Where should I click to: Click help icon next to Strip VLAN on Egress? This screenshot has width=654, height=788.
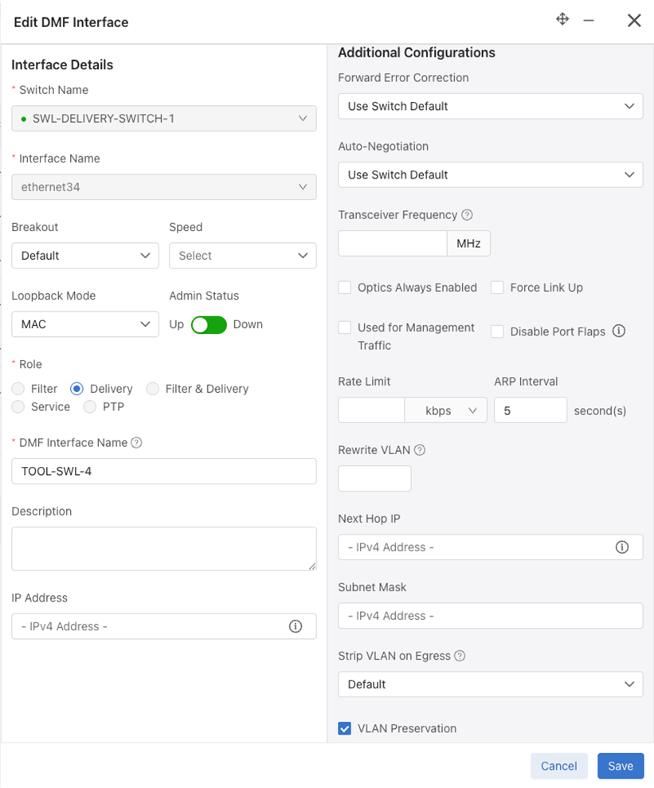tap(460, 656)
